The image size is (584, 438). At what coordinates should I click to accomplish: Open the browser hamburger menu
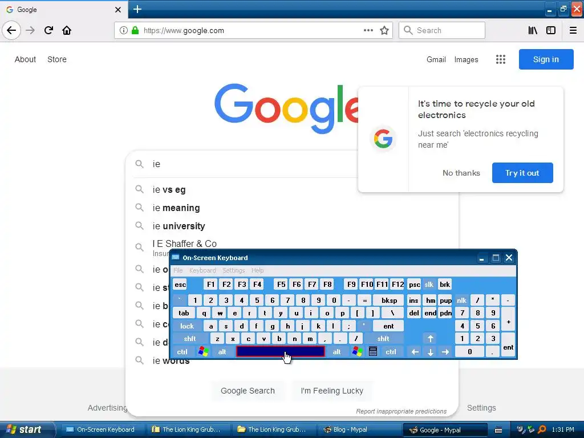573,31
